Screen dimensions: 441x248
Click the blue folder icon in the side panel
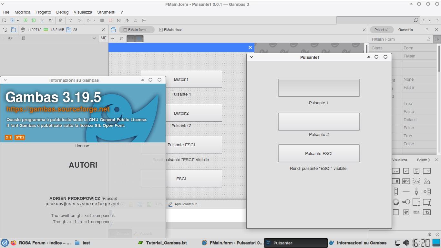coord(13,30)
